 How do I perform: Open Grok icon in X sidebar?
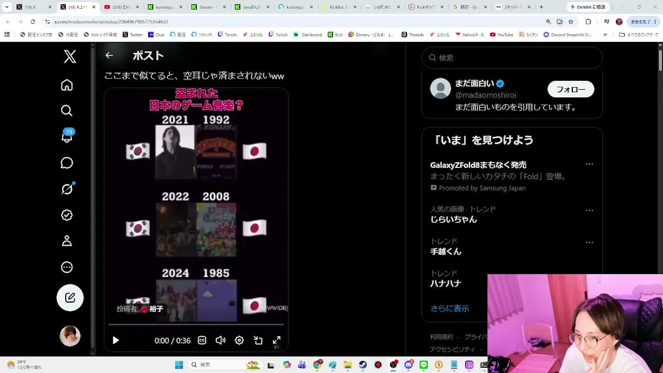coord(67,189)
